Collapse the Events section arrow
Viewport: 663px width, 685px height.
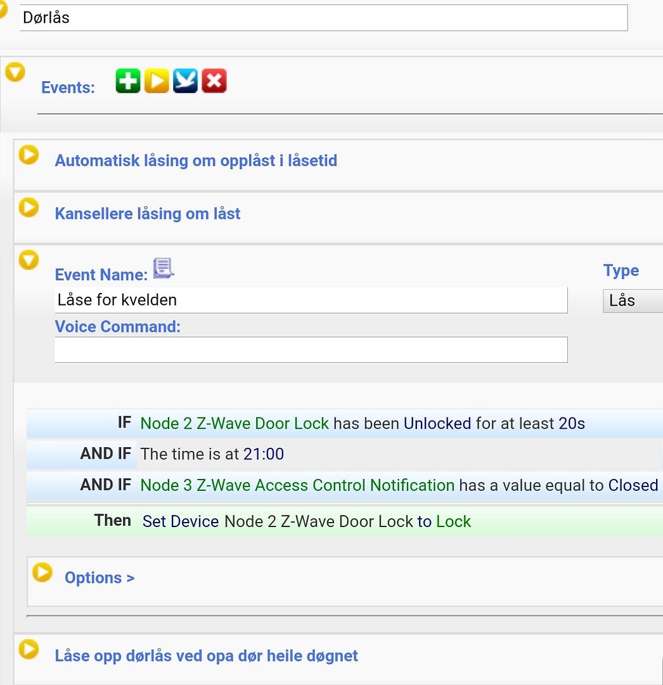tap(15, 72)
